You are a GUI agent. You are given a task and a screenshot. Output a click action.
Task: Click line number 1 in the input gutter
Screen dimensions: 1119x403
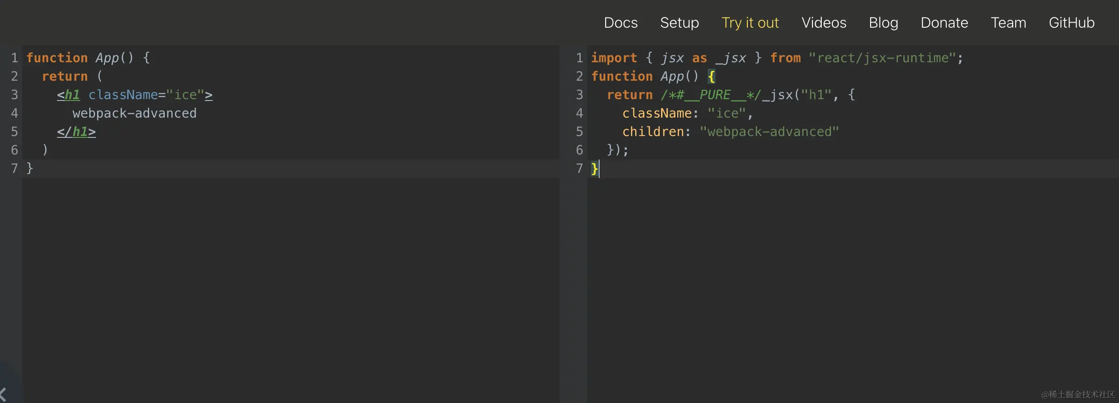14,58
